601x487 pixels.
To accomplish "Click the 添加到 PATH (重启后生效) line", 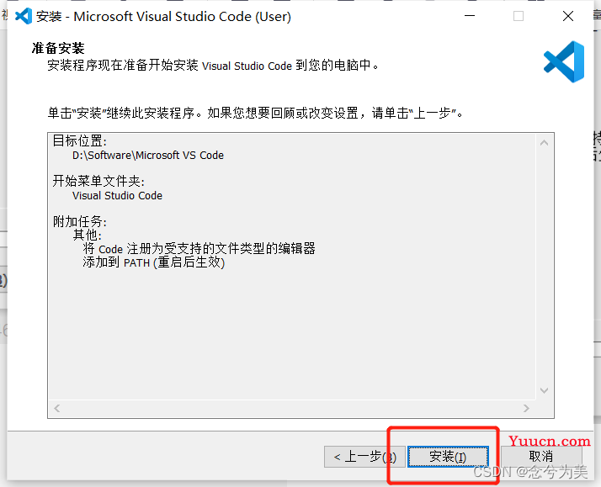I will point(154,262).
